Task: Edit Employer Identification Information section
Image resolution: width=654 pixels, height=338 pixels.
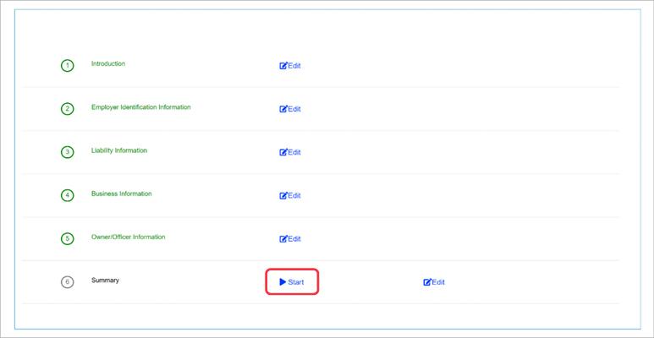Action: tap(290, 109)
